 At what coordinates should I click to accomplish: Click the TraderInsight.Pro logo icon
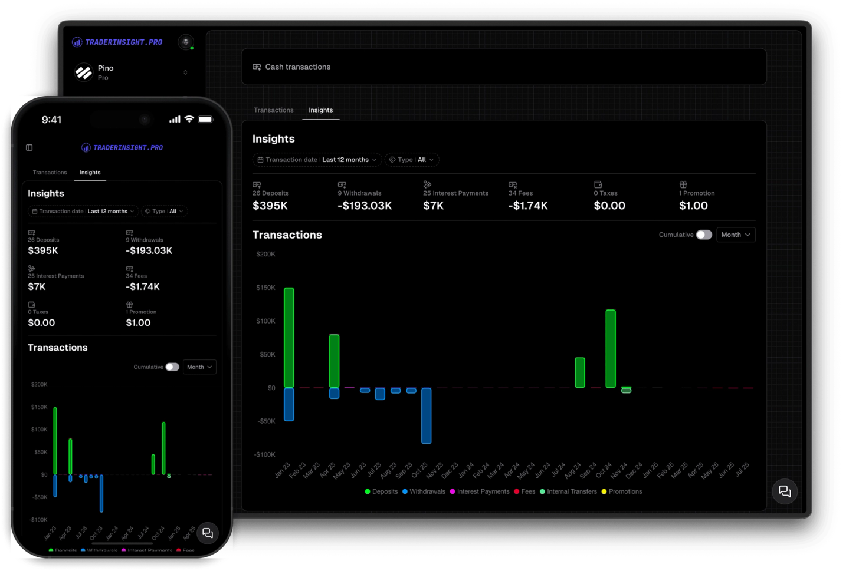pyautogui.click(x=77, y=42)
